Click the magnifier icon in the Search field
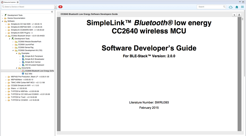Viewport: 246px width, 136px height. tap(224, 7)
